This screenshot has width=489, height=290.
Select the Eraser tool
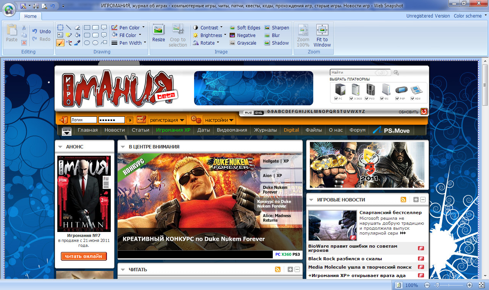(77, 27)
